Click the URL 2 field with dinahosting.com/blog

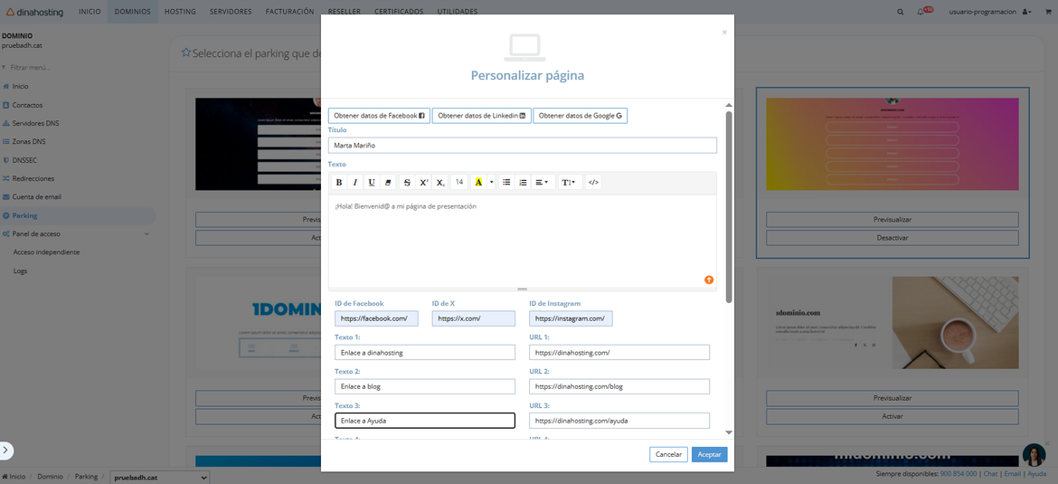click(619, 386)
